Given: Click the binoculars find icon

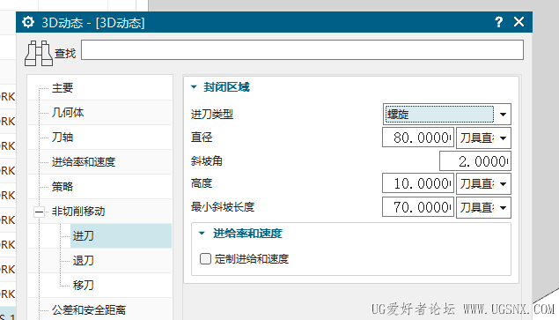Looking at the screenshot, I should tap(39, 53).
